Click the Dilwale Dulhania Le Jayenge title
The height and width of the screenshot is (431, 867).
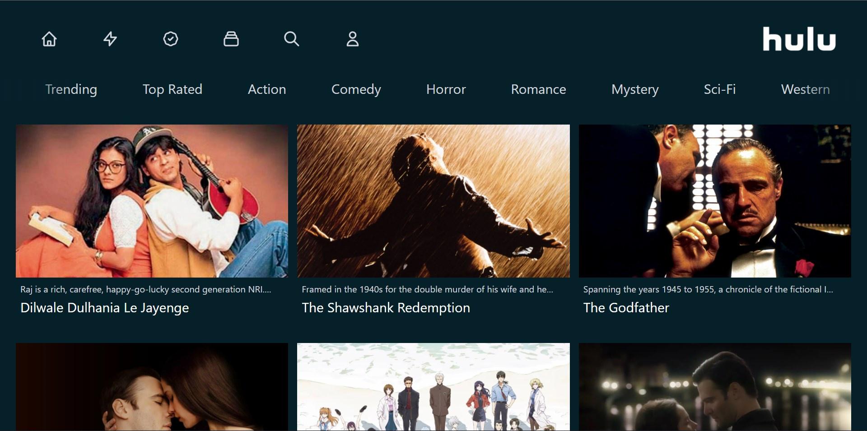pos(105,308)
